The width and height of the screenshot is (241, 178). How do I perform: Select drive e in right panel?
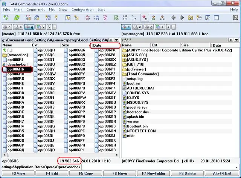coord(137,27)
